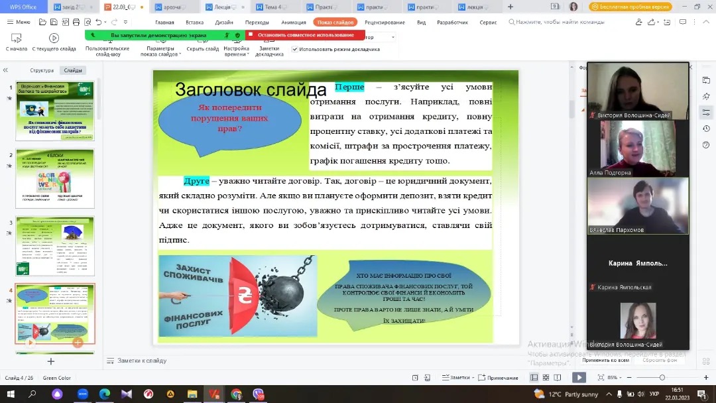This screenshot has width=716, height=403.
Task: Start slideshow from current slide icon
Action: point(54,39)
